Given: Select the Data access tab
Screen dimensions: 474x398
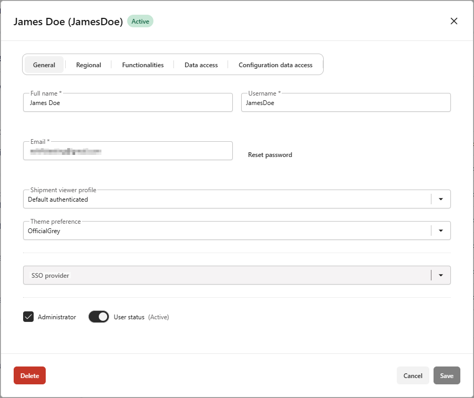Looking at the screenshot, I should (x=201, y=65).
